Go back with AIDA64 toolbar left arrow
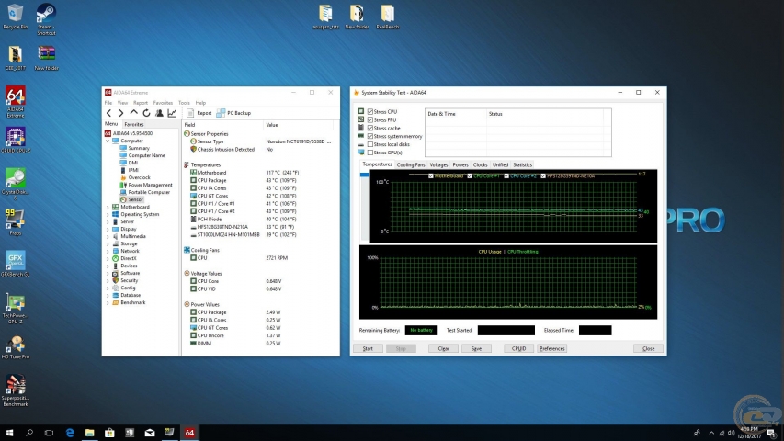 coord(109,113)
